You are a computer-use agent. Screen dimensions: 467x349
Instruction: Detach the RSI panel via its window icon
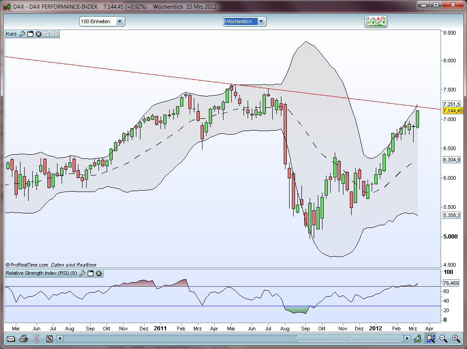(x=90, y=273)
